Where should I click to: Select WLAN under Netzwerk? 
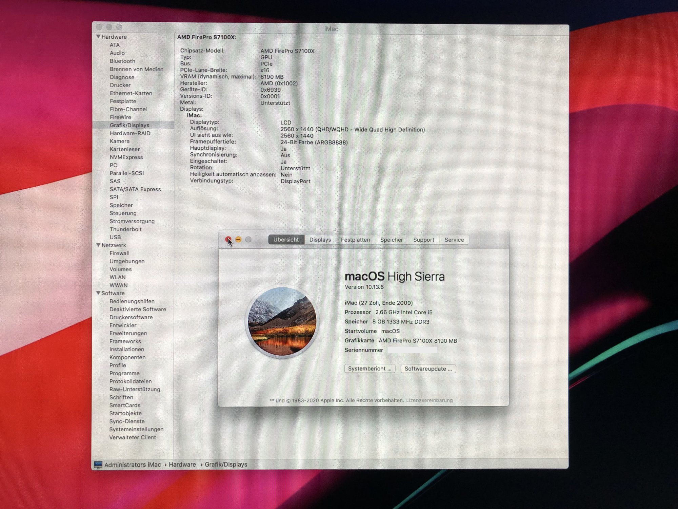[x=117, y=277]
